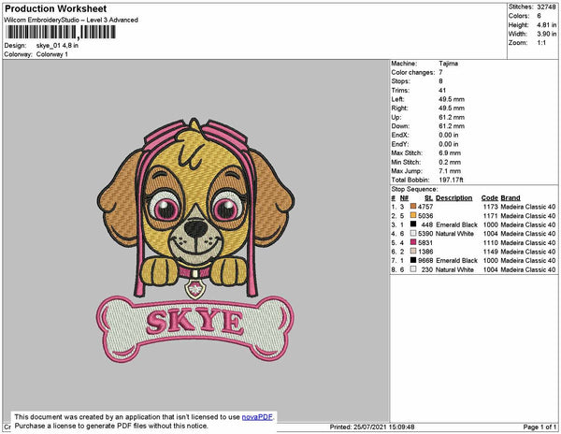
Task: Click the 'Production Worksheet' title
Action: click(55, 9)
